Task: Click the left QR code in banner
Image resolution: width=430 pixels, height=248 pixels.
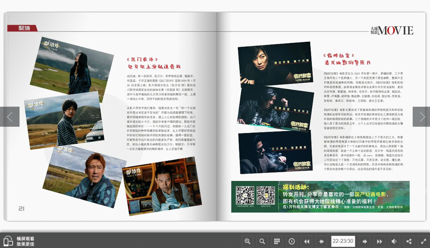Action: (245, 195)
